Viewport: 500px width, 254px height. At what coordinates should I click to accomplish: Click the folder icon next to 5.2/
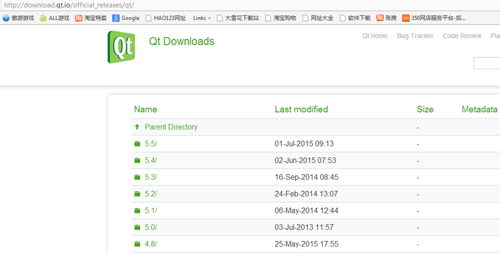click(x=137, y=194)
